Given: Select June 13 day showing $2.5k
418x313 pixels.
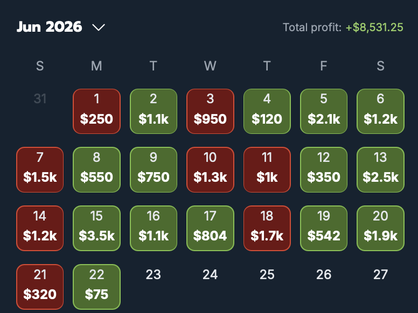Looking at the screenshot, I should click(x=380, y=170).
